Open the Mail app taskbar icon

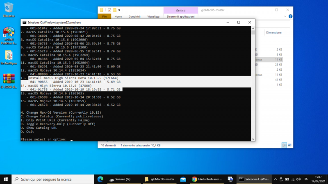[x=183, y=179]
